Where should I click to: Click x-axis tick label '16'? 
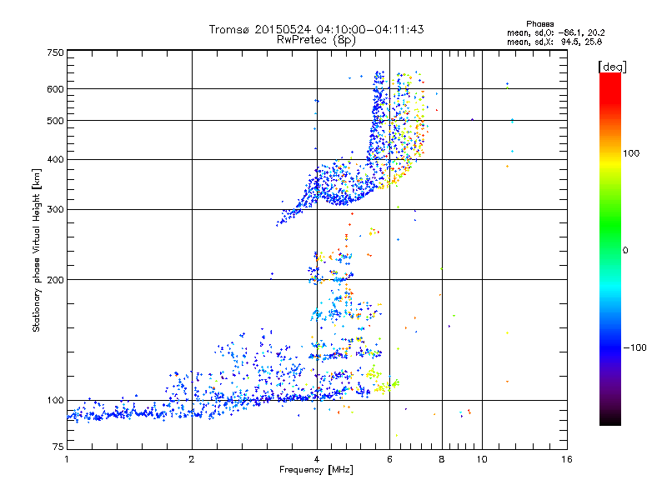click(x=567, y=459)
